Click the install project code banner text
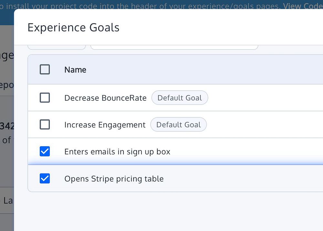 click(x=139, y=6)
